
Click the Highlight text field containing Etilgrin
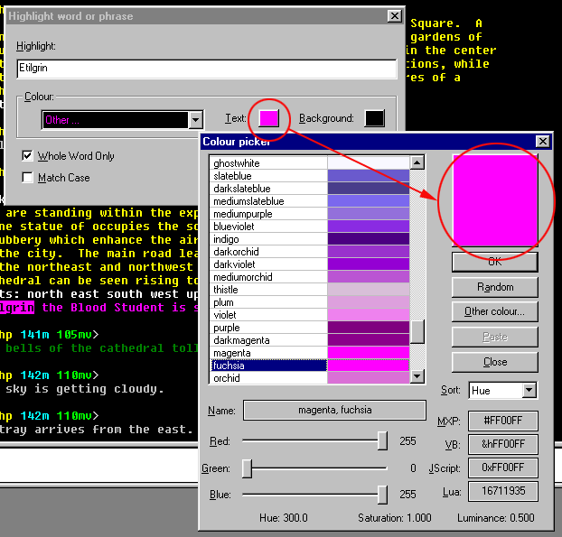click(x=206, y=69)
